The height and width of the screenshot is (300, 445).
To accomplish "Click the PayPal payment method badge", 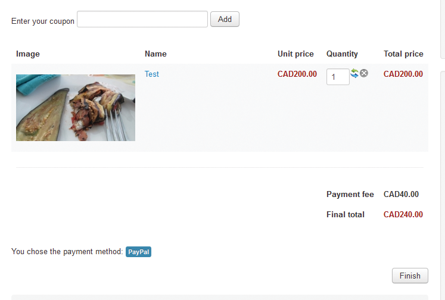I will coord(138,252).
